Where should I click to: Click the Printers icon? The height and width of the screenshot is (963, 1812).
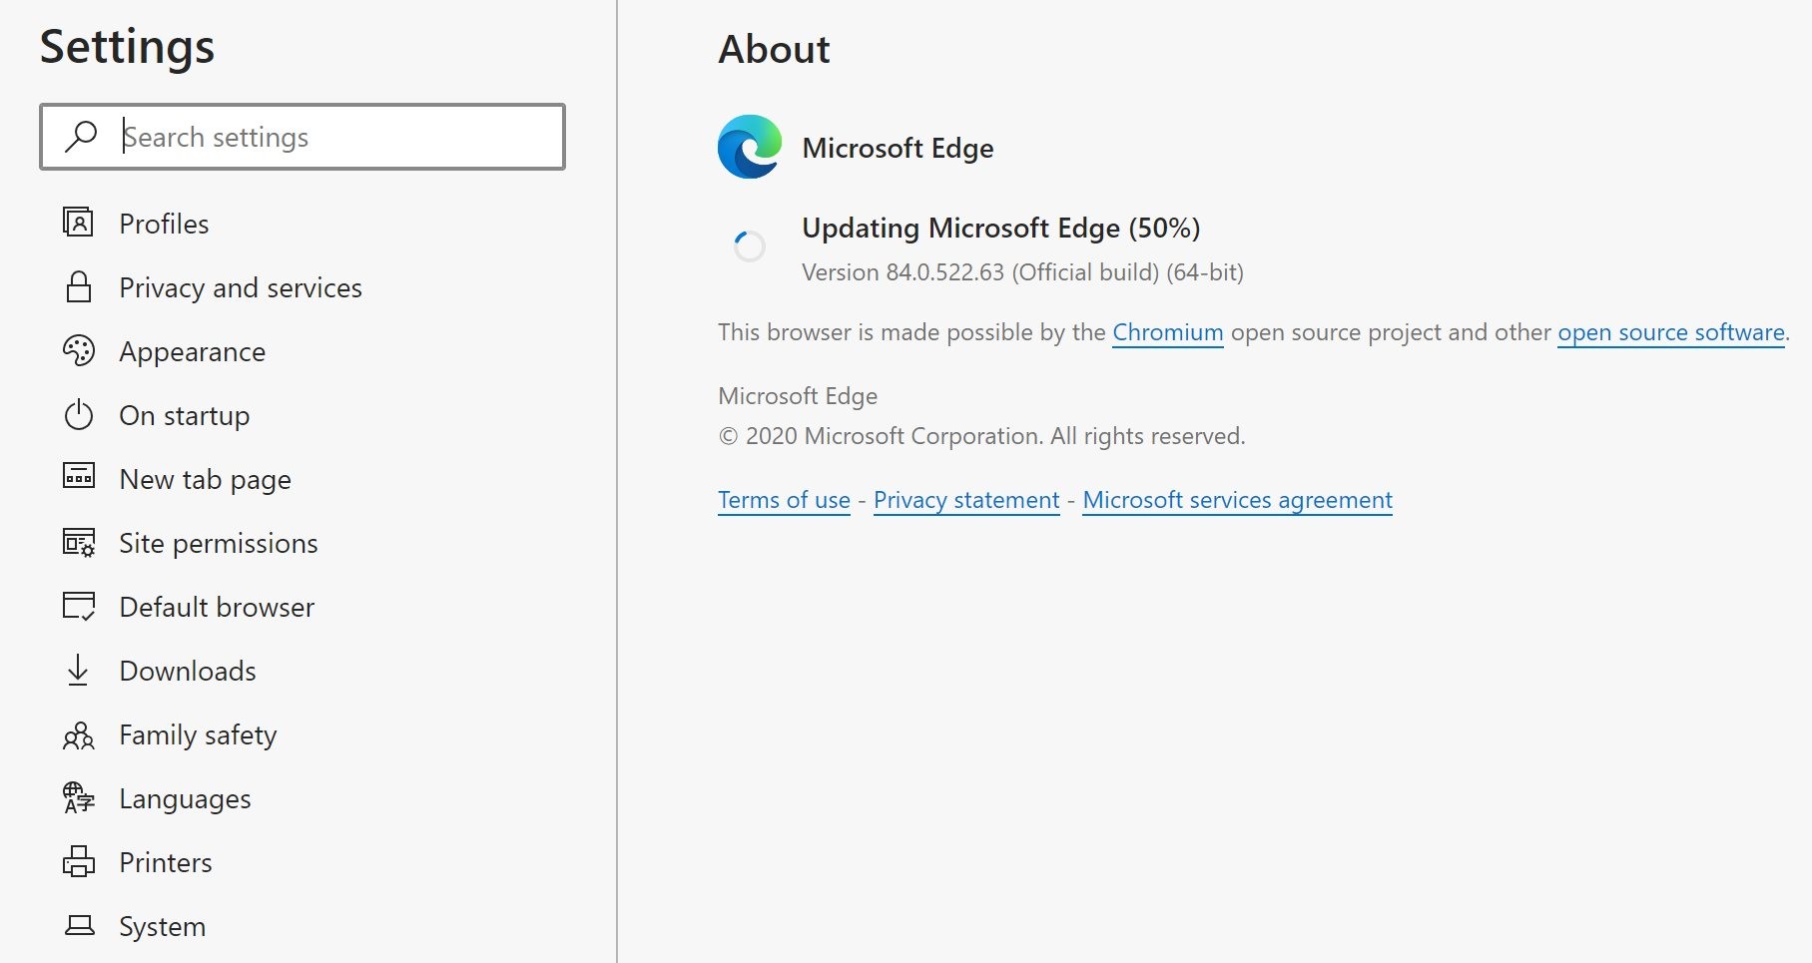[78, 861]
